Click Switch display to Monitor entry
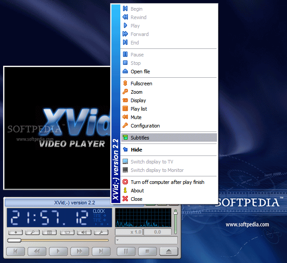This screenshot has width=287, height=263. pyautogui.click(x=168, y=170)
